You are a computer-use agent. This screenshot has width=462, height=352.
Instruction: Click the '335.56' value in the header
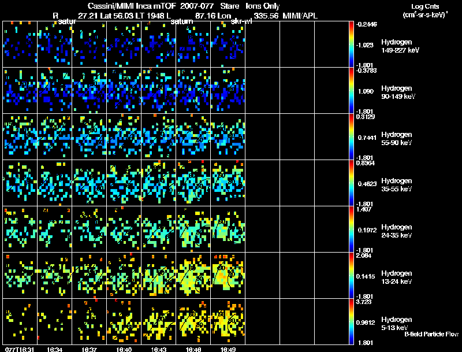266,16
